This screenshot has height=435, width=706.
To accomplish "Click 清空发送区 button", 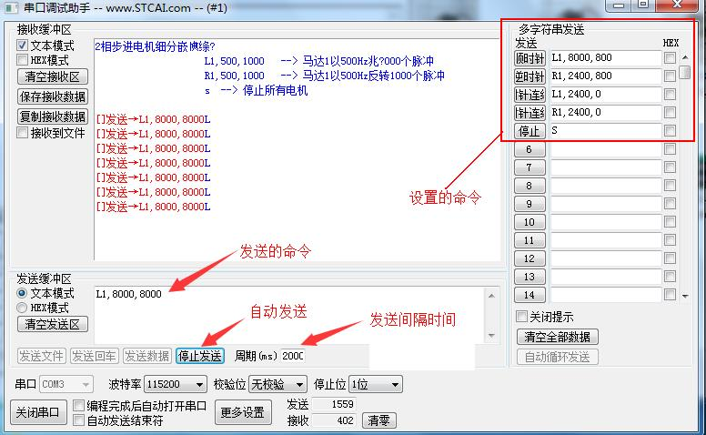I will 53,324.
